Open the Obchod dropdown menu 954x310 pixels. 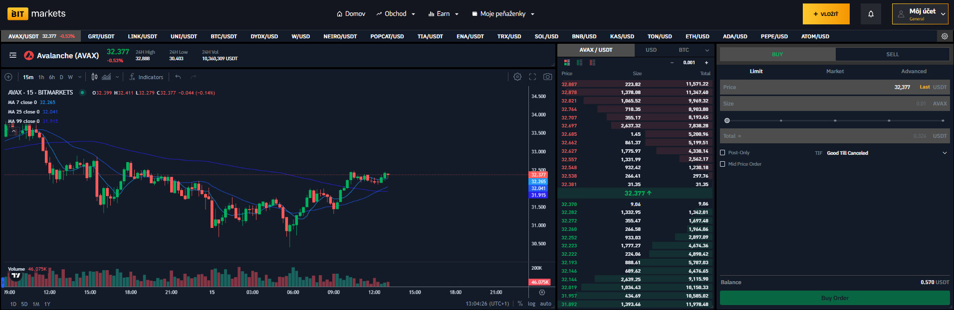pyautogui.click(x=396, y=14)
